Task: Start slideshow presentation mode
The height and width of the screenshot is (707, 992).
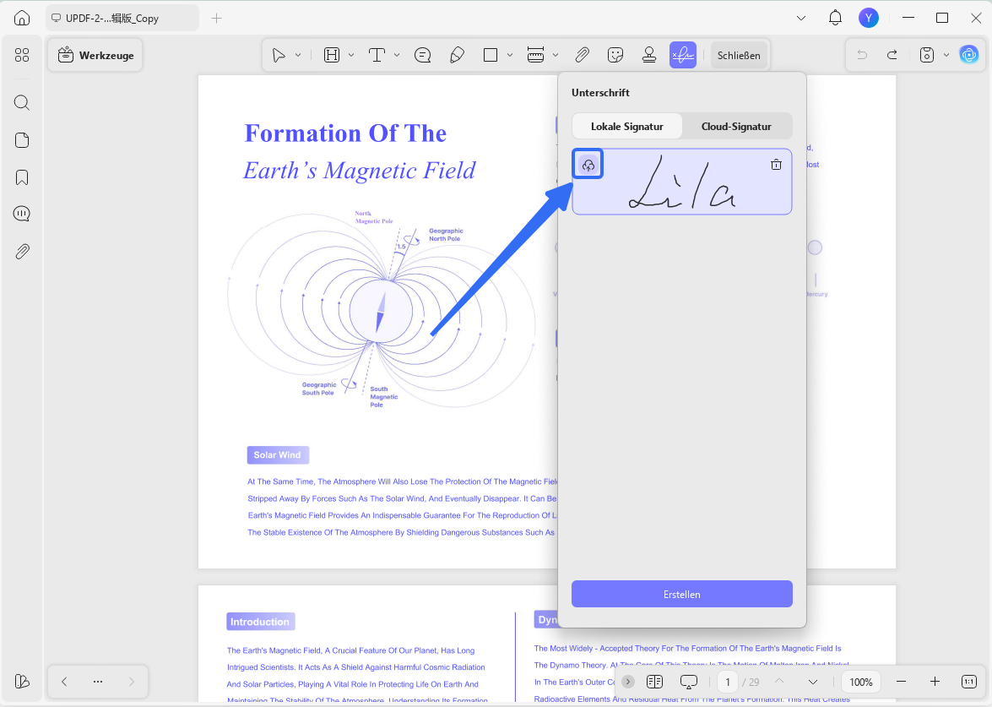Action: tap(688, 682)
